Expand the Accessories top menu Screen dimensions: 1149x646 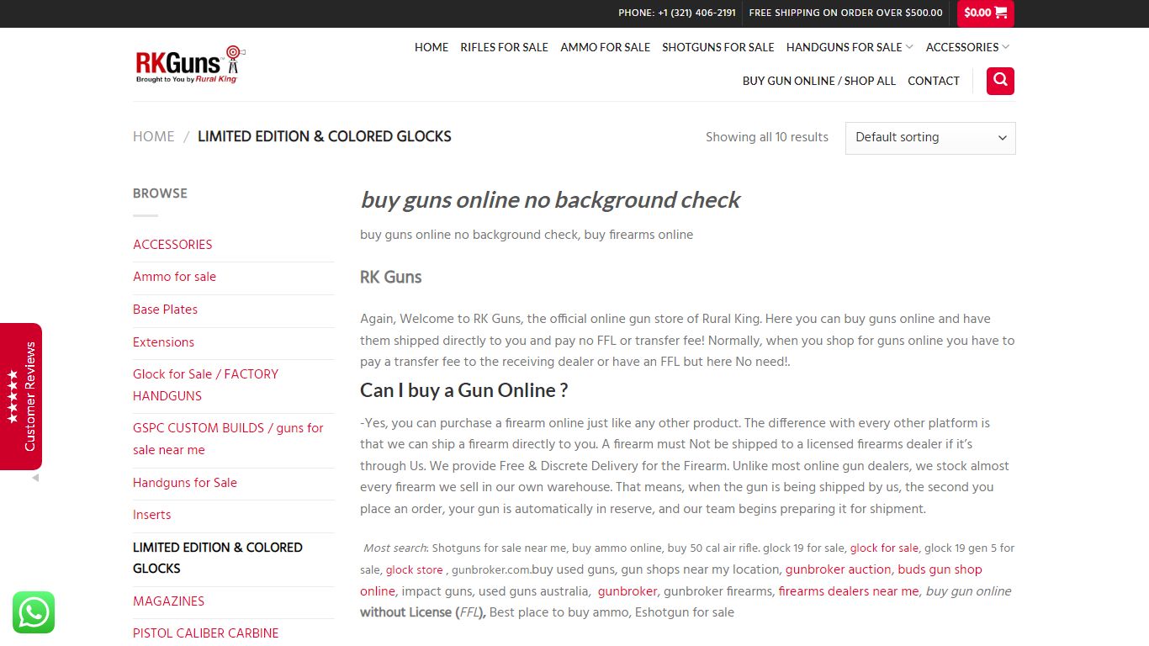tap(967, 47)
